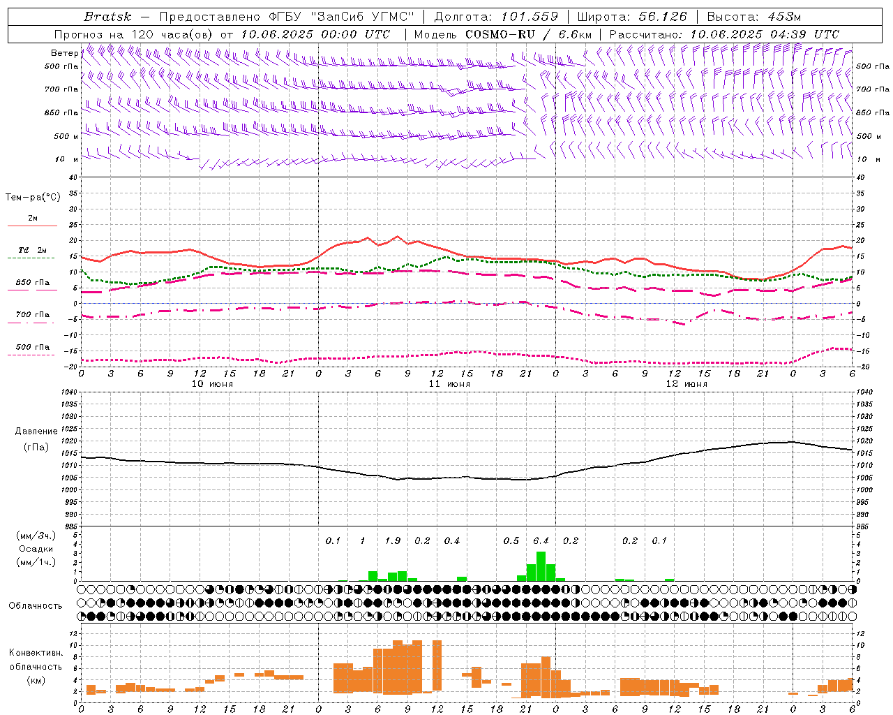The image size is (893, 715).
Task: Click the tallest green precipitation bar
Action: pos(541,566)
